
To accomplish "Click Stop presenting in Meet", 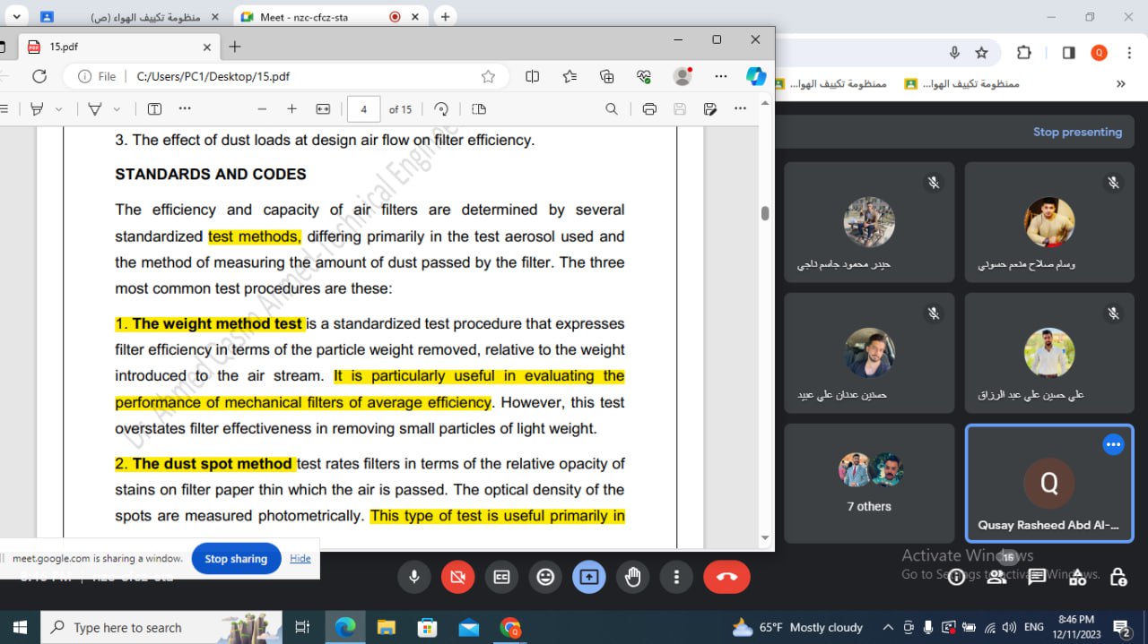I will (x=1077, y=132).
